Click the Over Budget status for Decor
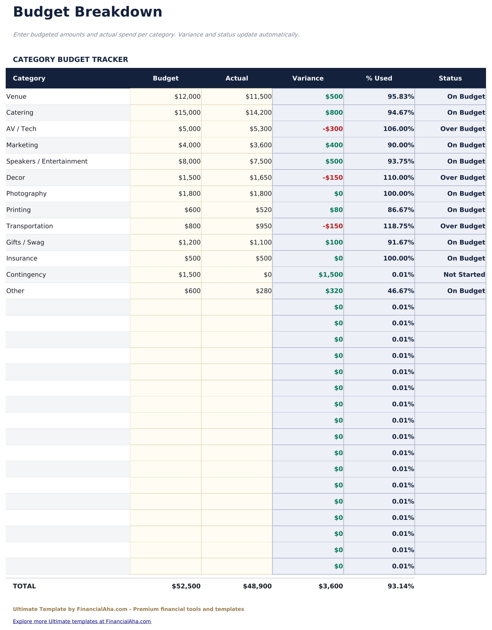 click(463, 177)
